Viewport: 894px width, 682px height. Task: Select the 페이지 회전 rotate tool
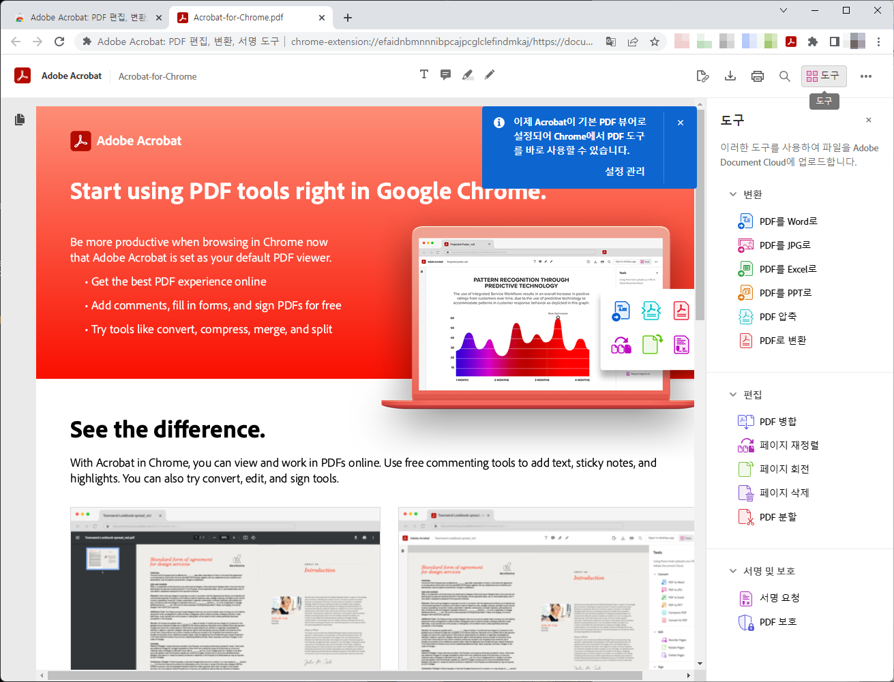pyautogui.click(x=774, y=469)
